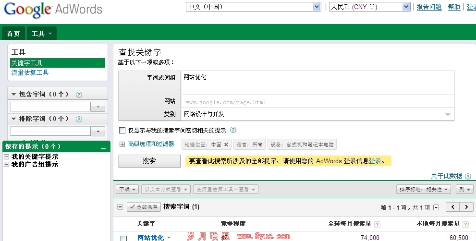Collapse the 搜索字词 results group
This screenshot has width=476, height=241.
[120, 207]
